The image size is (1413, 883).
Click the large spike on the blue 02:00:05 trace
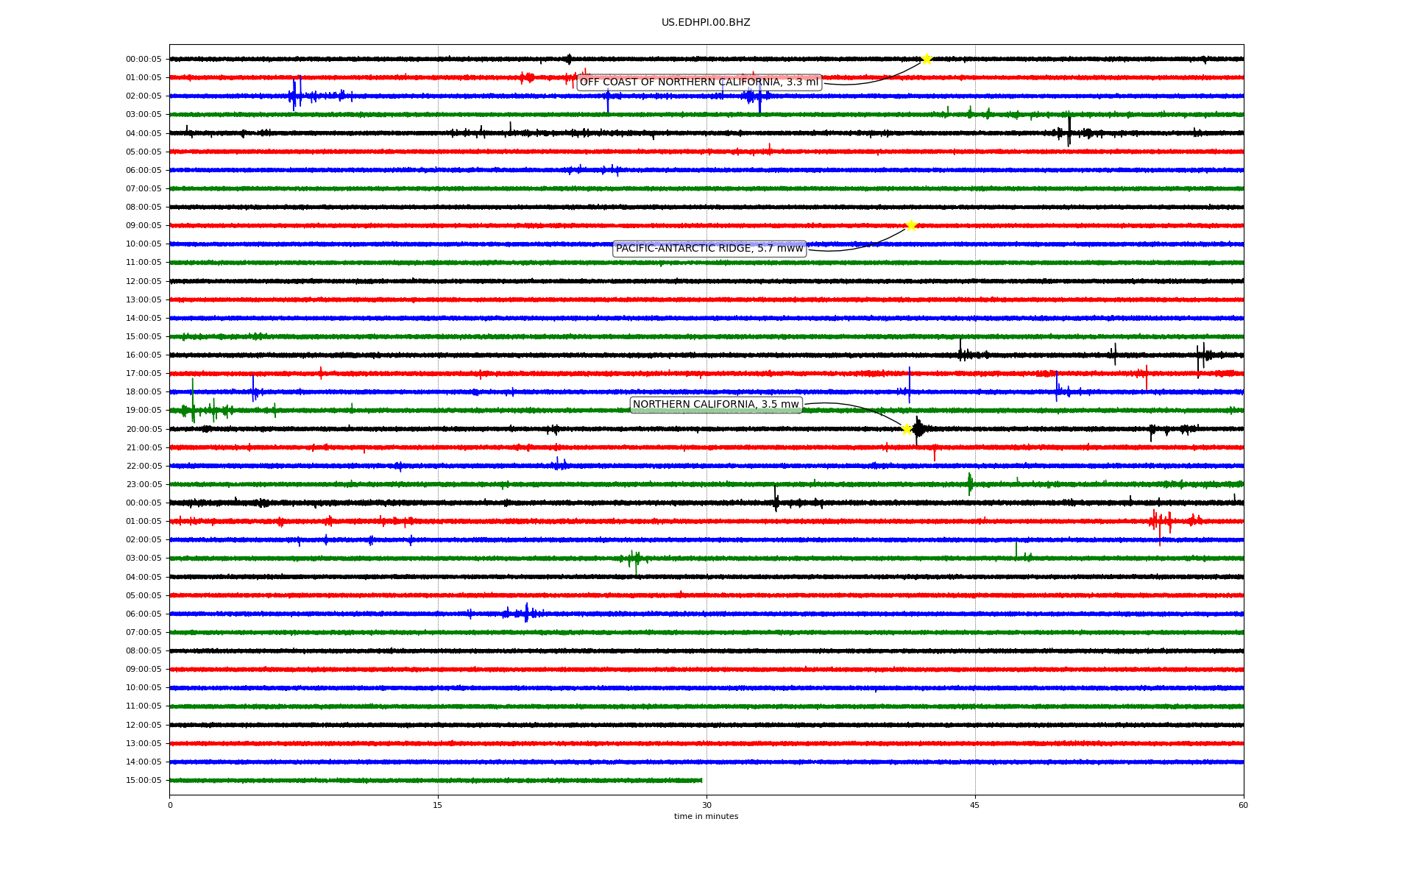pyautogui.click(x=294, y=96)
